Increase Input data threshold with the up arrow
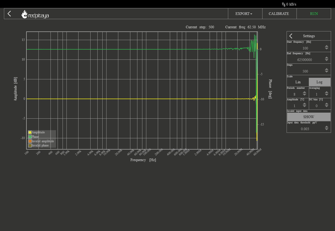This screenshot has width=335, height=231. pyautogui.click(x=327, y=127)
